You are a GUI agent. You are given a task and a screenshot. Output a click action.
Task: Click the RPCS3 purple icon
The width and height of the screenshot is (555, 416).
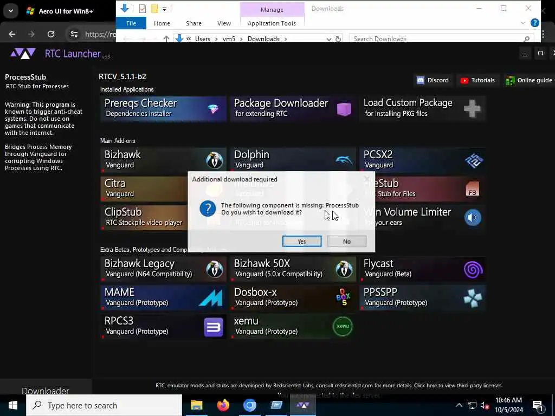click(x=214, y=327)
